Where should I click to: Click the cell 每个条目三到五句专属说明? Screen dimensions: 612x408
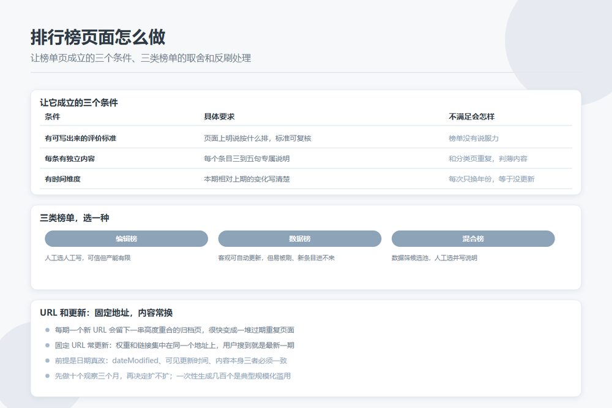tap(247, 159)
